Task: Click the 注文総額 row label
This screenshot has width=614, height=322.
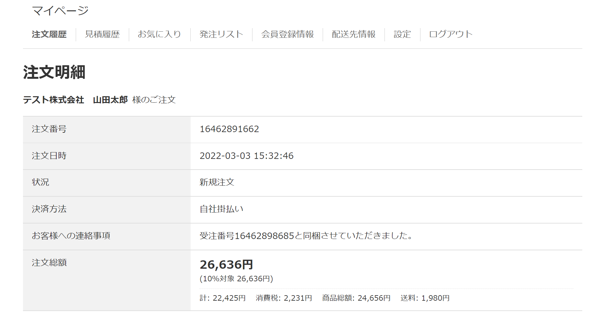Action: click(x=49, y=263)
